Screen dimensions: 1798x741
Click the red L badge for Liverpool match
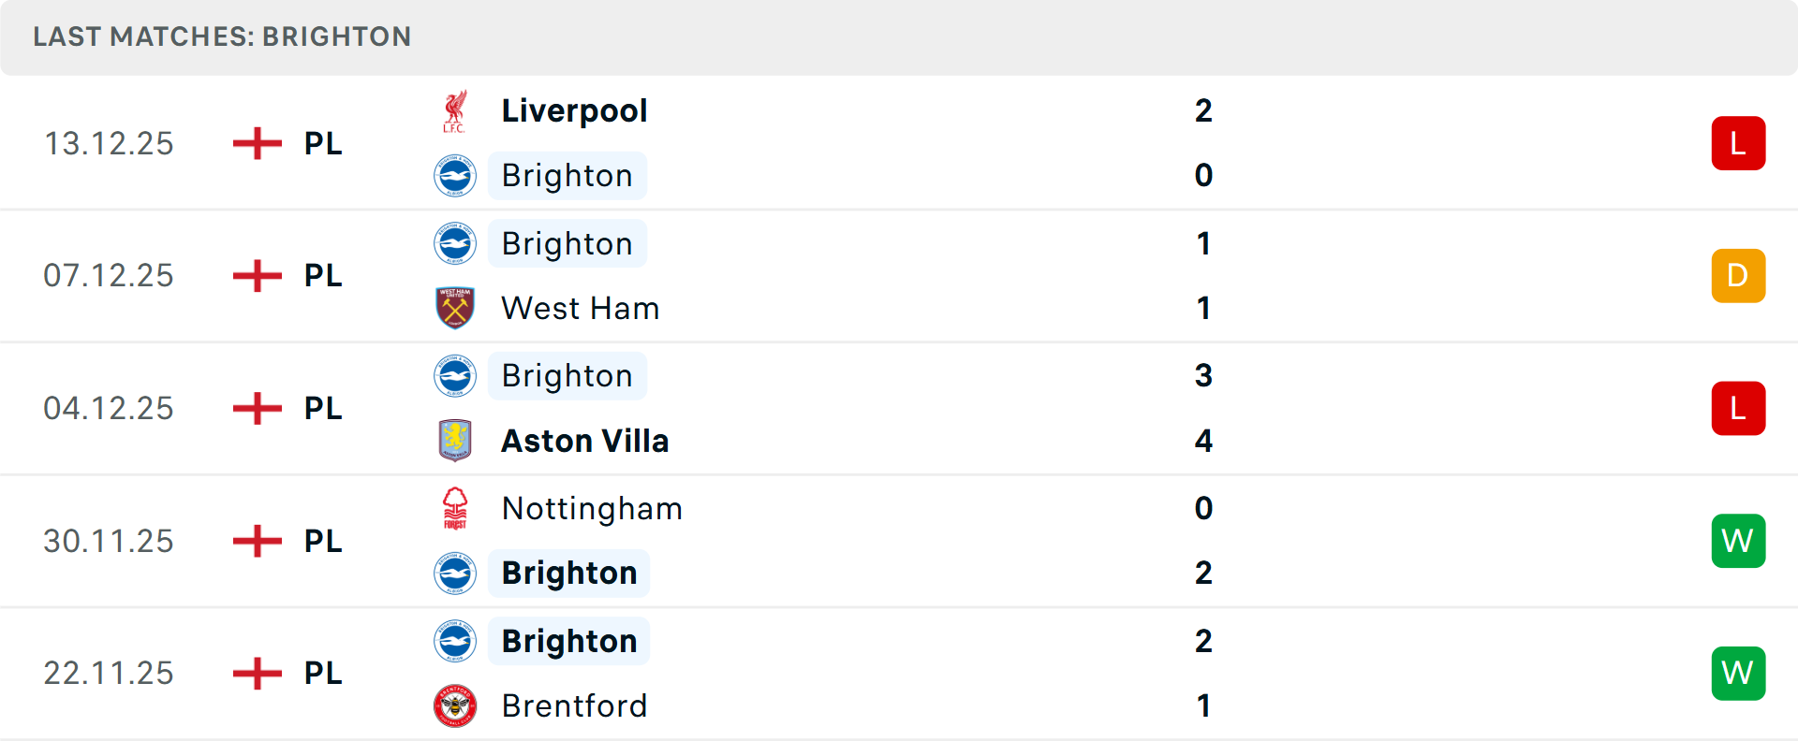[x=1737, y=143]
